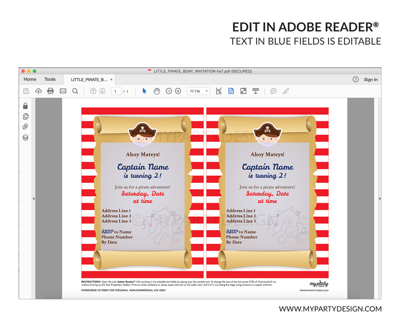Expand the right tools pane arrow
Screen dimensions: 400x318
click(379, 199)
